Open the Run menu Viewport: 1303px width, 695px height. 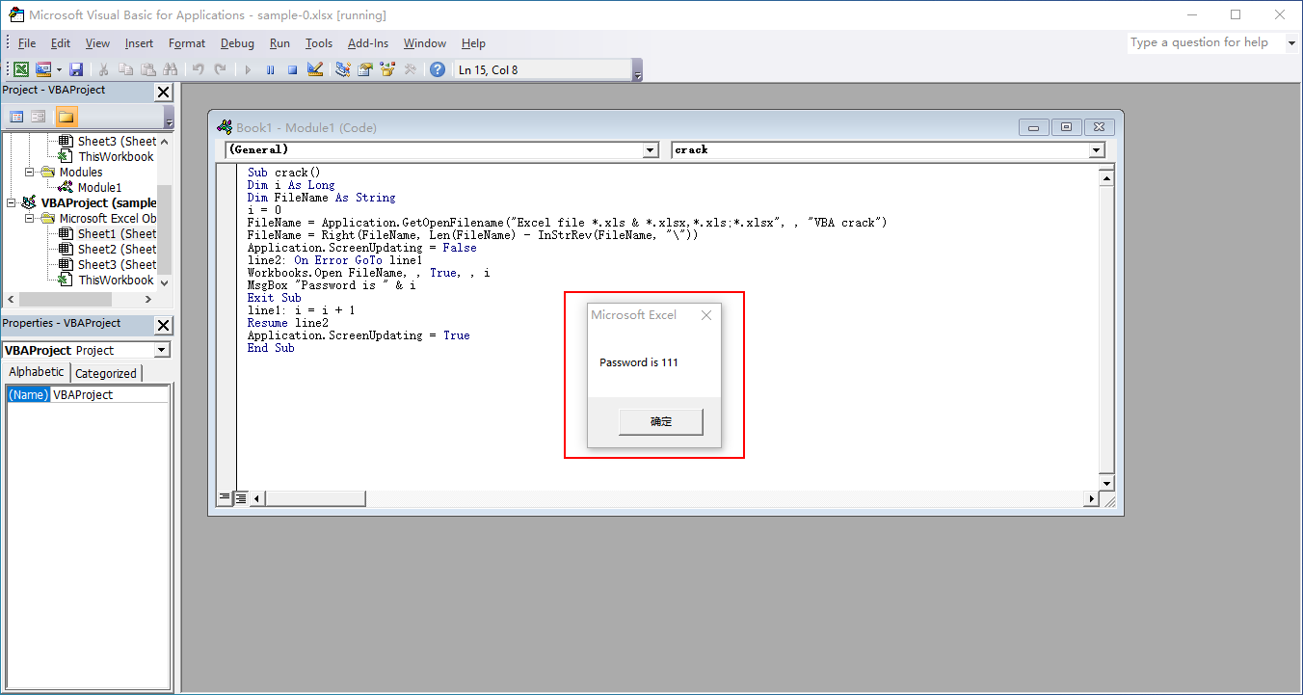click(279, 43)
